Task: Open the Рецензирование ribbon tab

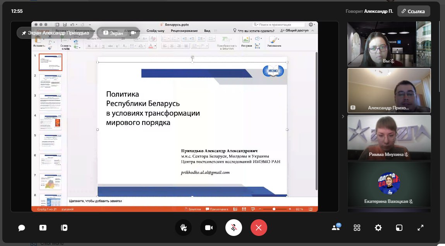Action: pyautogui.click(x=184, y=31)
